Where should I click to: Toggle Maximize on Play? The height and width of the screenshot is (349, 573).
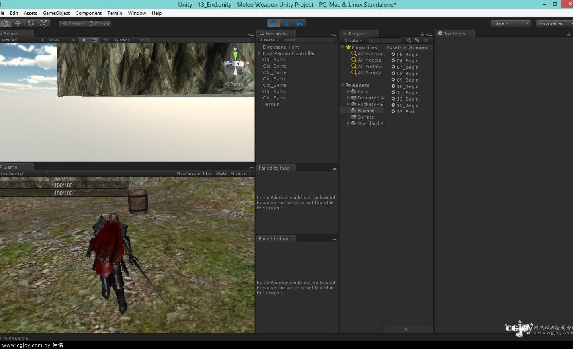[x=194, y=174]
